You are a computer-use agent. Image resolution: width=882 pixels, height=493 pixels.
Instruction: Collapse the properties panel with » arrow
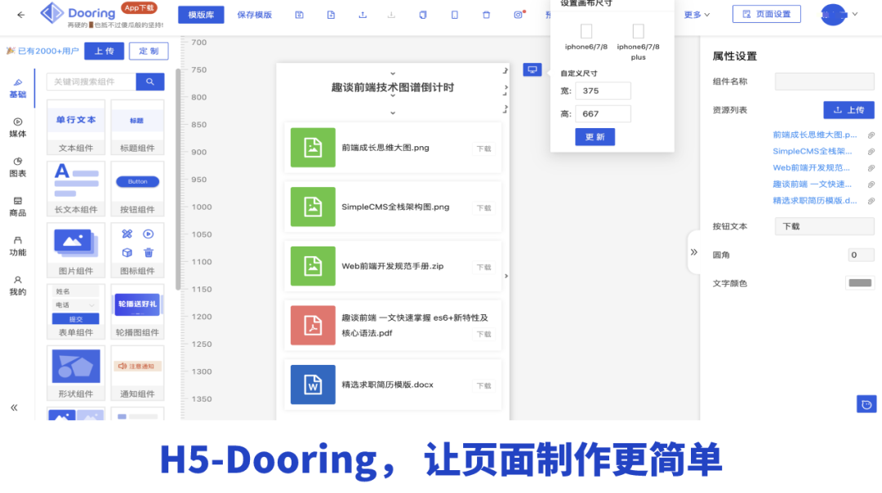(x=693, y=252)
